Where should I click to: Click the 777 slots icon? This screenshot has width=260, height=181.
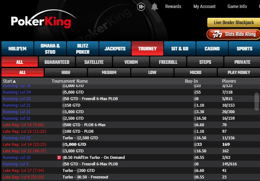(x=216, y=34)
